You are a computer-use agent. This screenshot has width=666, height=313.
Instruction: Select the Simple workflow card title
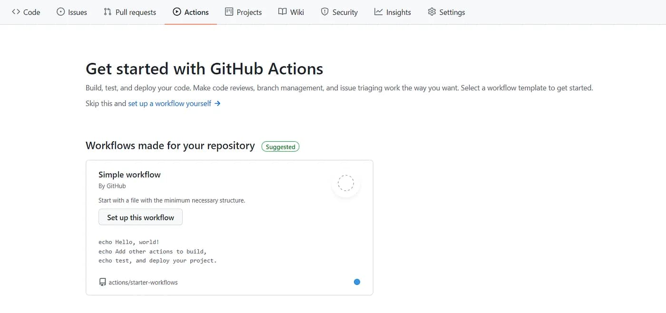click(129, 175)
